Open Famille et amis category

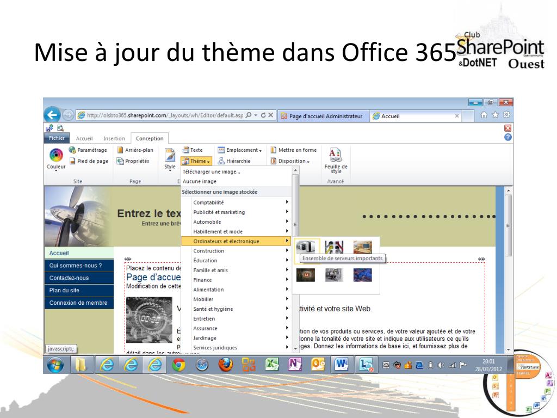(x=236, y=270)
